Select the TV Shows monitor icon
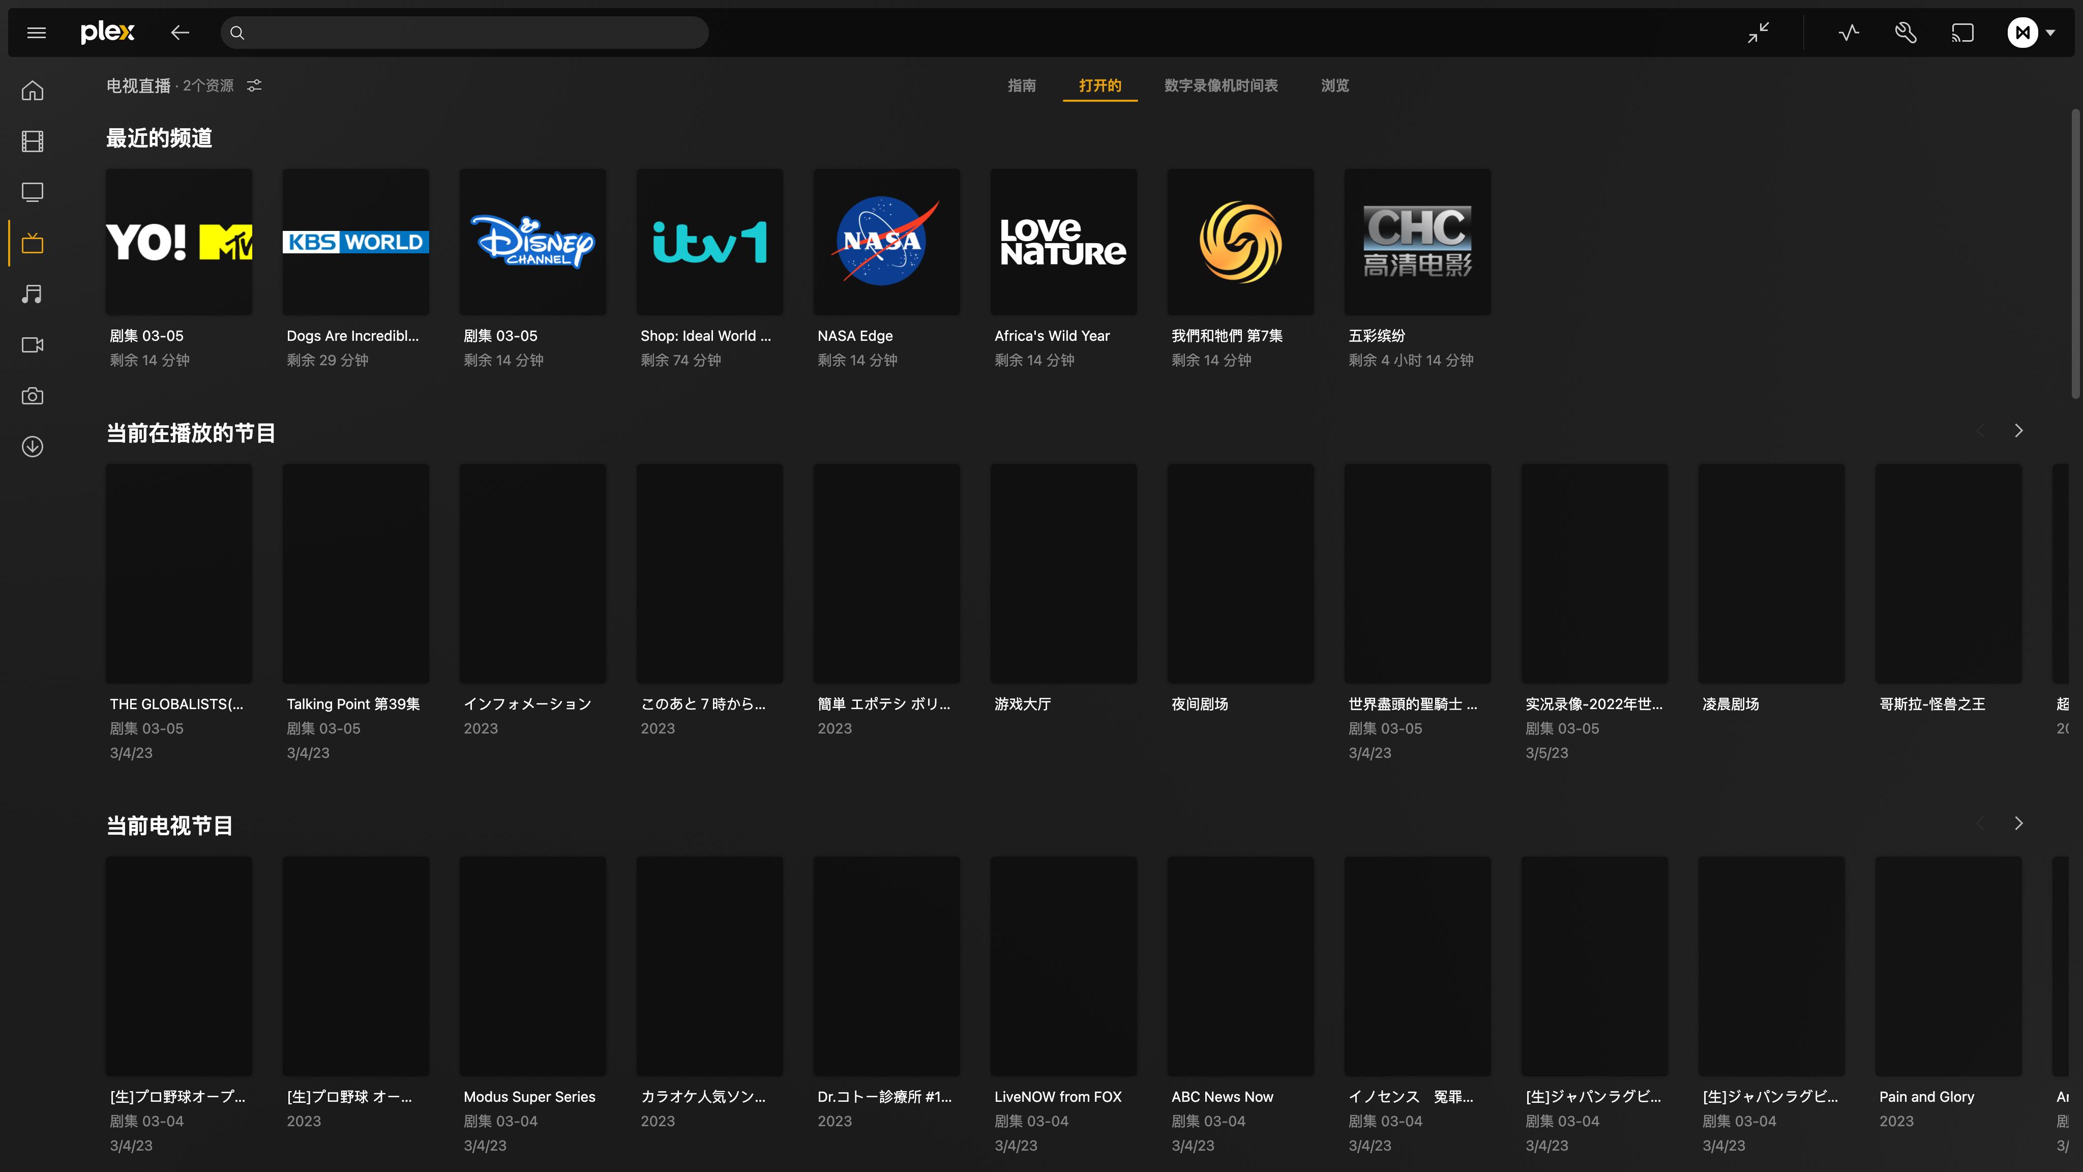The width and height of the screenshot is (2083, 1172). point(33,192)
